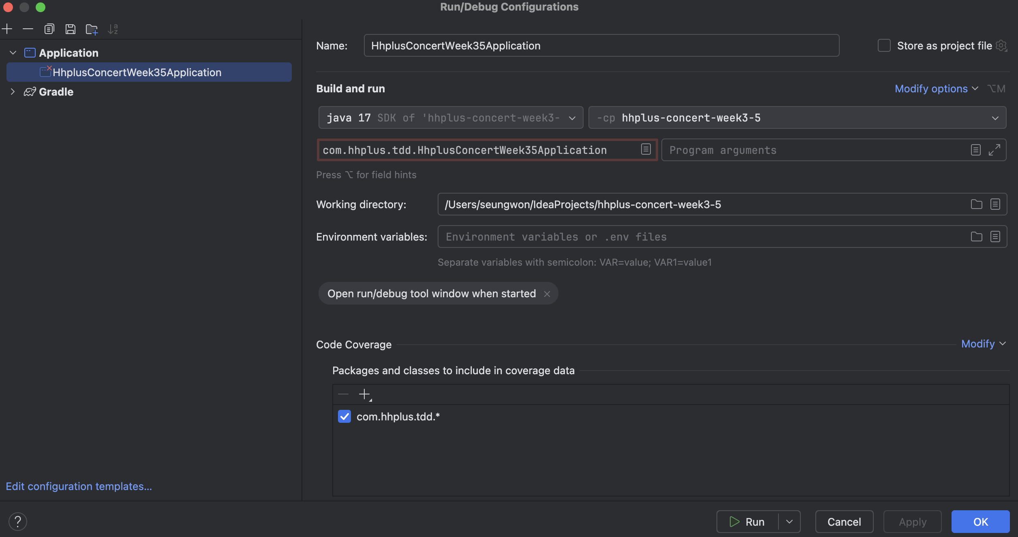Click the Edit configuration templates link
The image size is (1018, 537).
click(79, 486)
